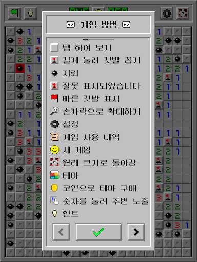Click the smiley face icon beside 새 게임

54,150
